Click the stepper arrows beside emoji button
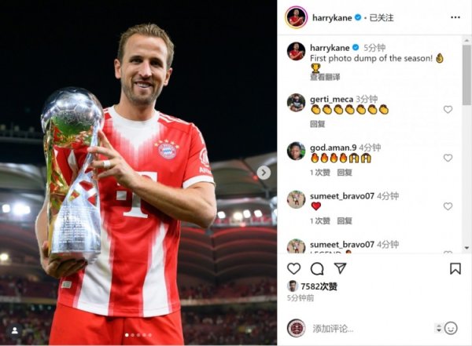This screenshot has height=346, width=472. [439, 328]
